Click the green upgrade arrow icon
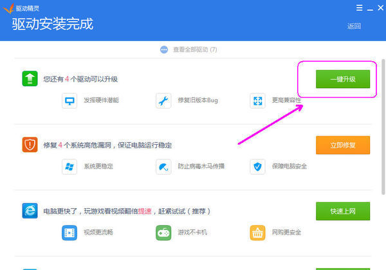386x270 pixels. click(30, 78)
